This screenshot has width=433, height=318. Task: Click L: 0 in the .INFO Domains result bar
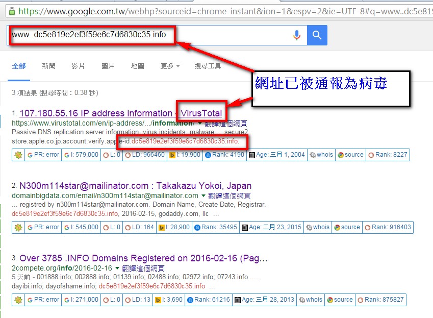pos(112,300)
